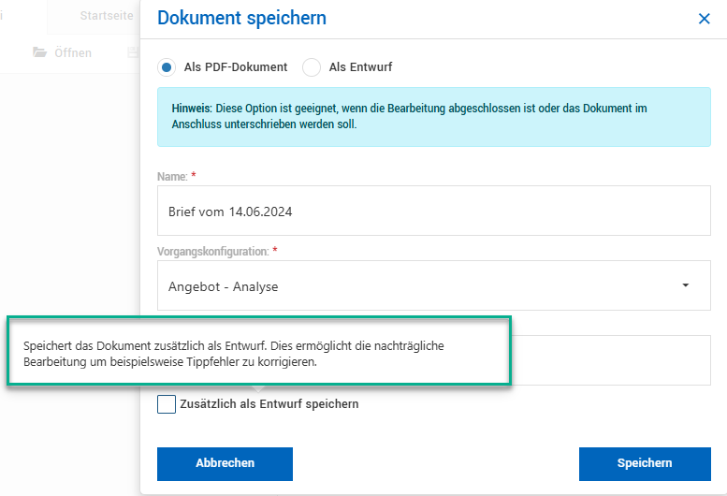Screen dimensions: 727x496
Task: Click the Dokument speichern dialog title
Action: (x=241, y=18)
